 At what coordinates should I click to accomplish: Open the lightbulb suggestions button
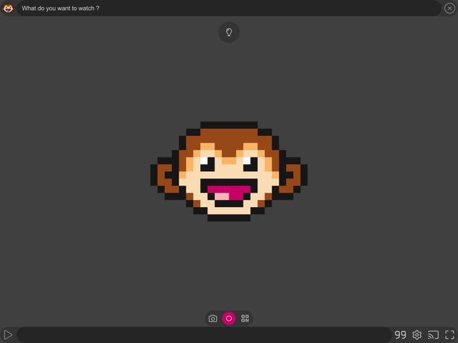229,32
